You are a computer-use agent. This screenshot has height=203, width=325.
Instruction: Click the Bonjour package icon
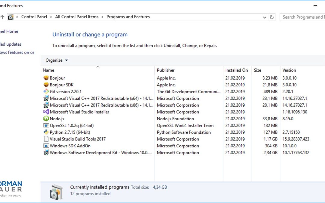click(46, 78)
